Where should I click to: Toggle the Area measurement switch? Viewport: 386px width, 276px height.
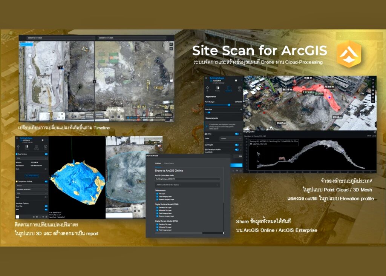pyautogui.click(x=237, y=134)
